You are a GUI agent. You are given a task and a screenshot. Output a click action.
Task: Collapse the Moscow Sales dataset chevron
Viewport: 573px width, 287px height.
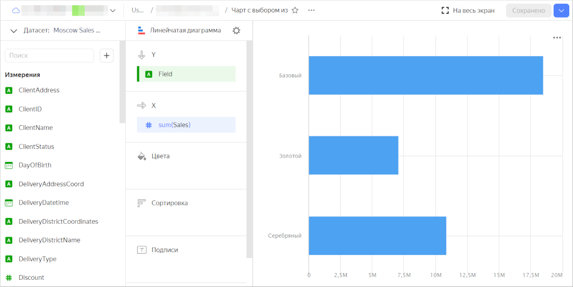(14, 31)
